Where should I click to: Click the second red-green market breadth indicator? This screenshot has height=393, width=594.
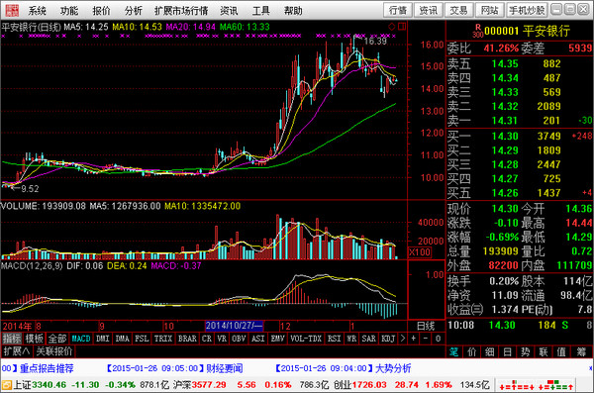click(x=555, y=385)
